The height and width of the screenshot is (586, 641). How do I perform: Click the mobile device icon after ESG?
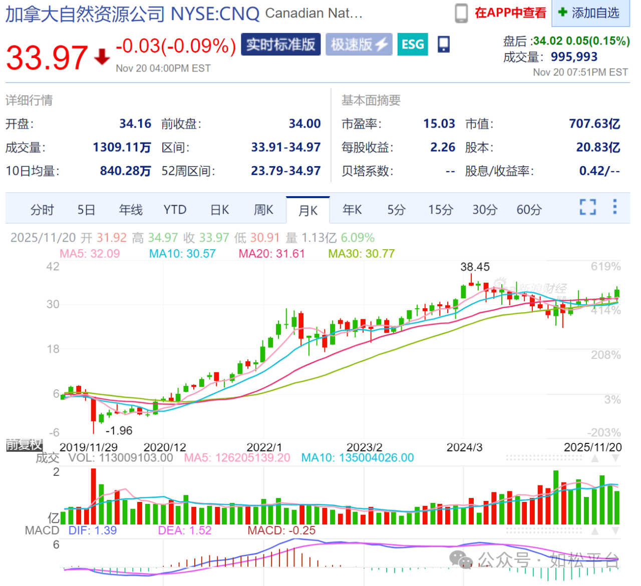443,45
